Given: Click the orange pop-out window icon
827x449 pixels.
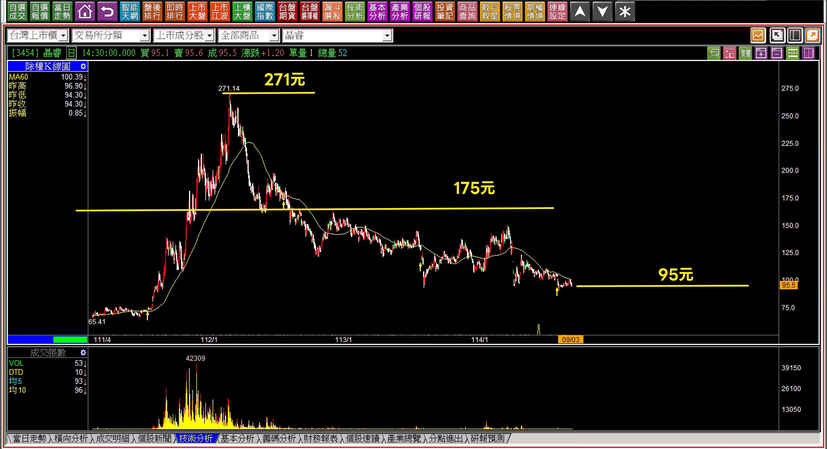Looking at the screenshot, I should point(812,35).
